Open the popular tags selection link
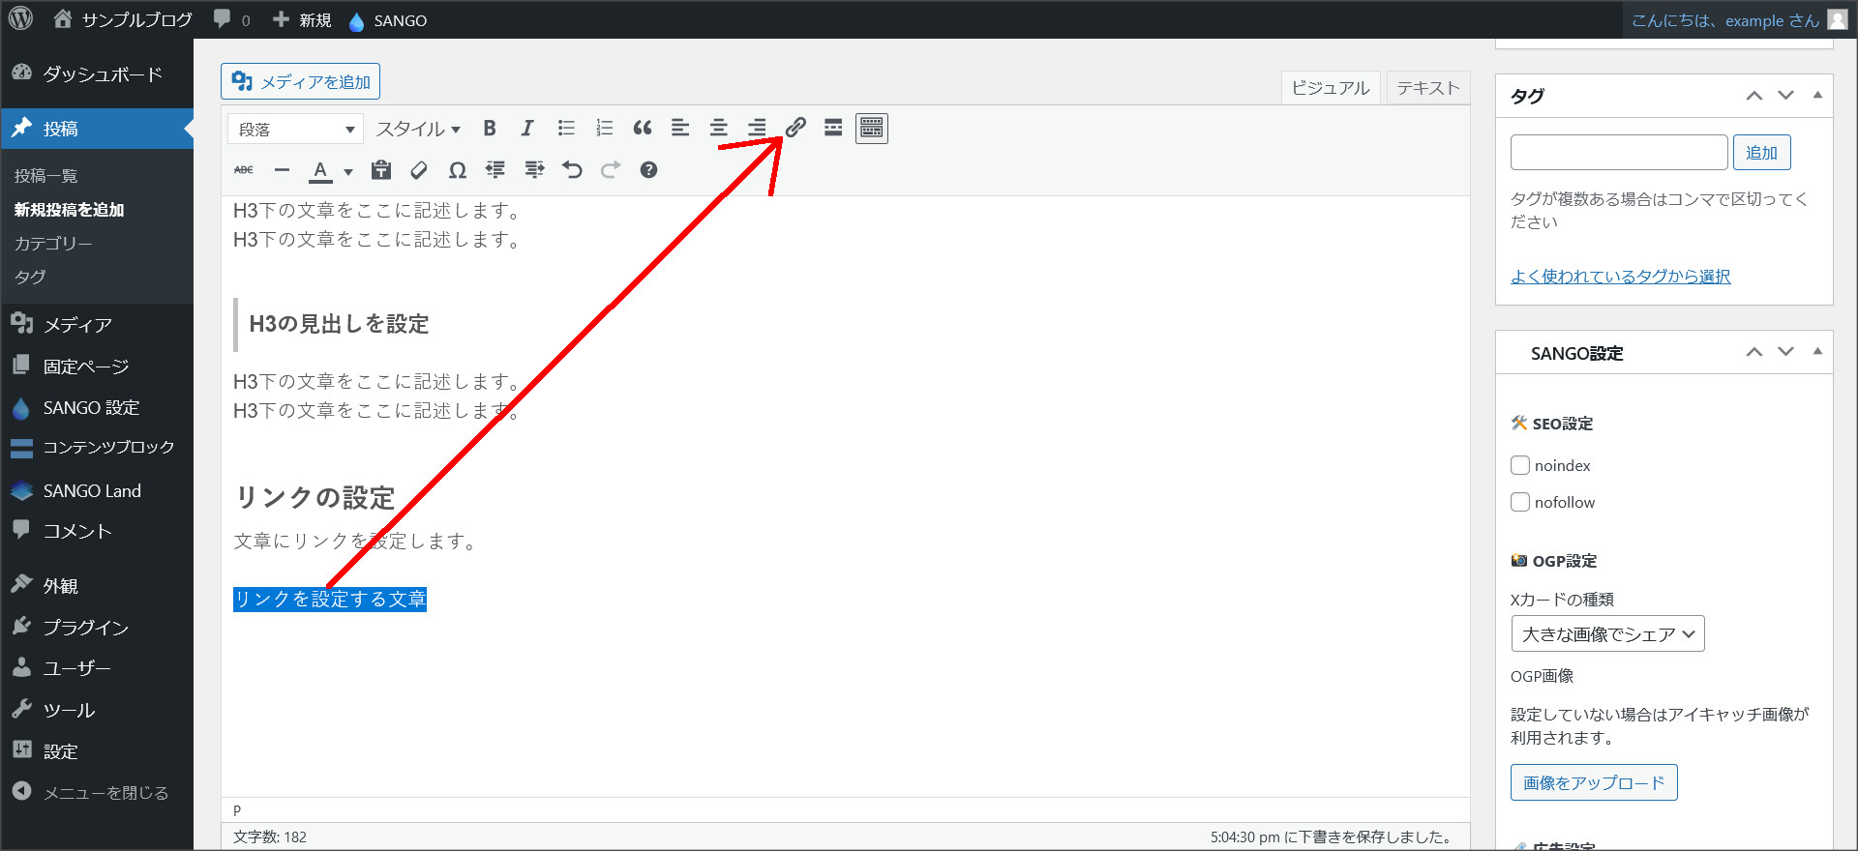1858x851 pixels. [x=1620, y=277]
